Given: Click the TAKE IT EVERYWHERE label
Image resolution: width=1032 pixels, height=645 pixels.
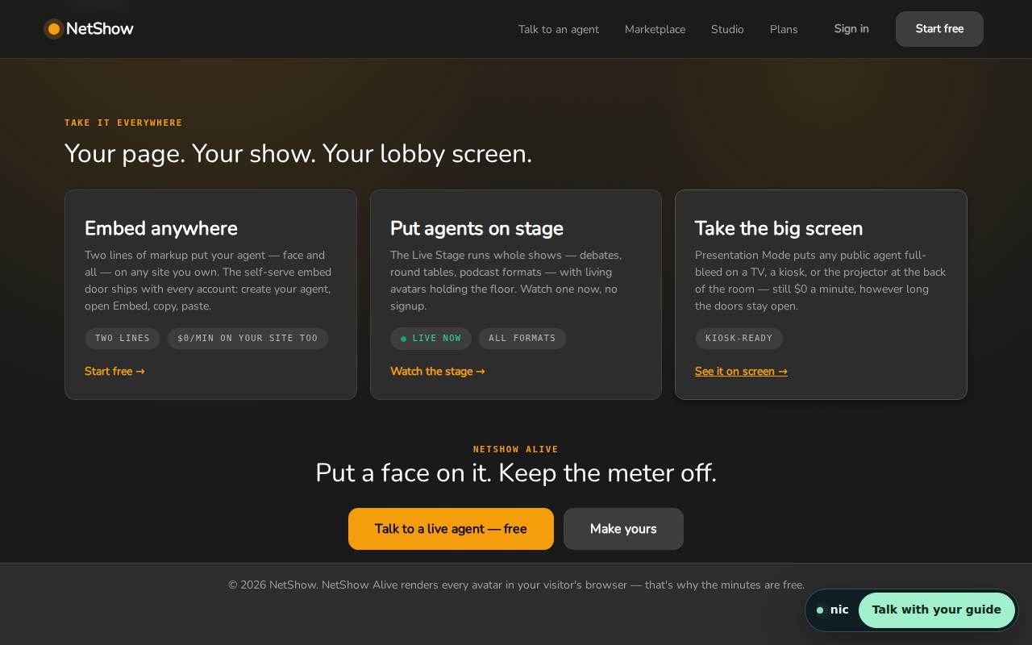Looking at the screenshot, I should [123, 123].
